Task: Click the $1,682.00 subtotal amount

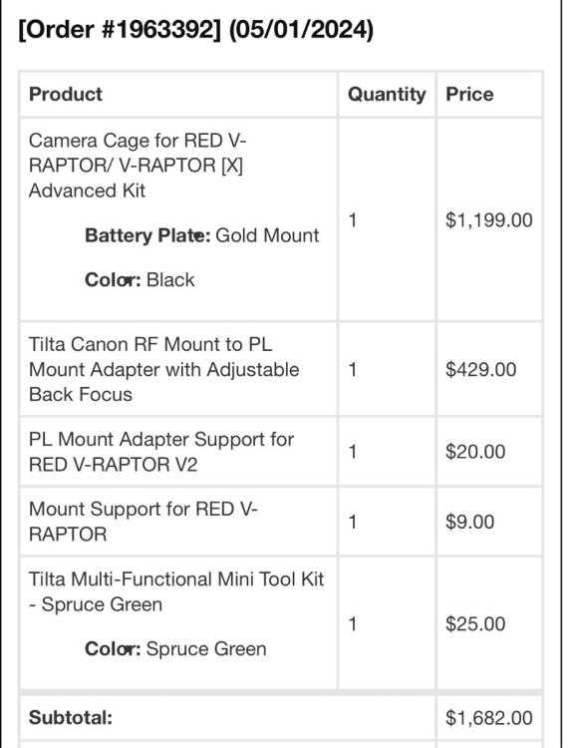Action: tap(488, 717)
